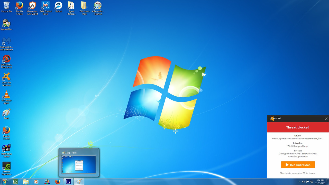329x185 pixels.
Task: Launch Mozilla Firefox icon beside Recycle Bin
Action: coord(20,8)
